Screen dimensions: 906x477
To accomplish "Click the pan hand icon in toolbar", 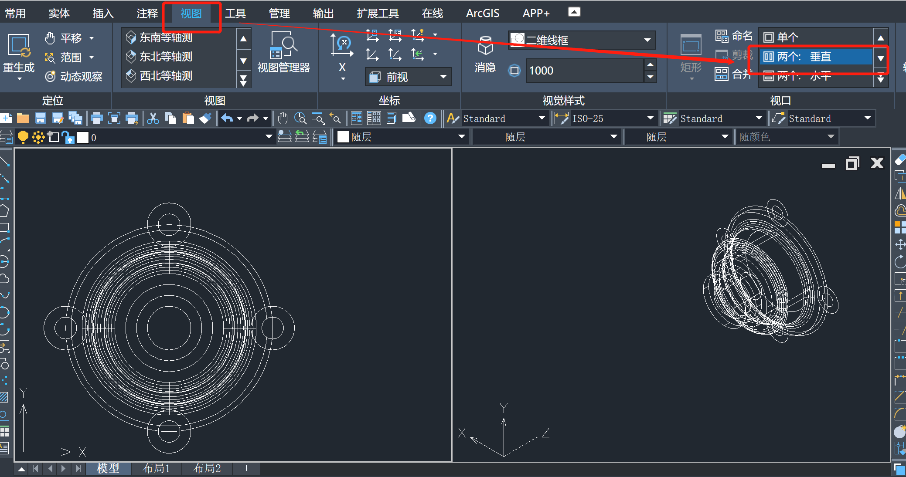I will pyautogui.click(x=283, y=118).
